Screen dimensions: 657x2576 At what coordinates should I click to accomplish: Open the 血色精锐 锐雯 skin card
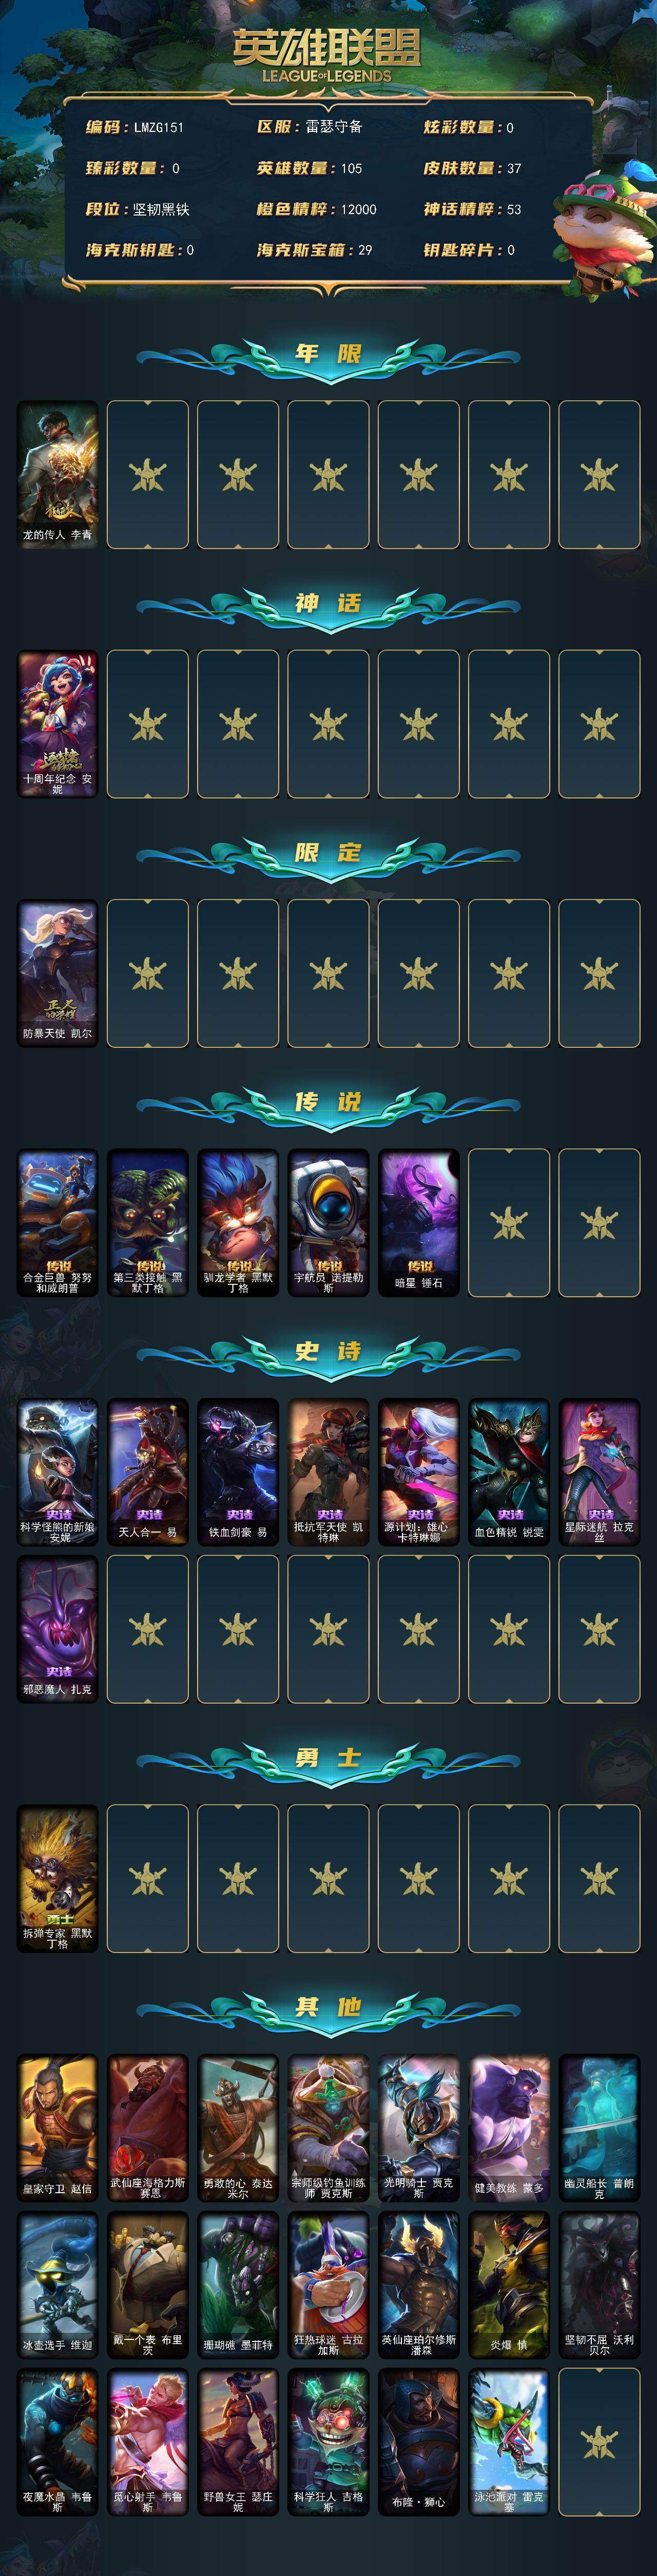[x=508, y=1472]
